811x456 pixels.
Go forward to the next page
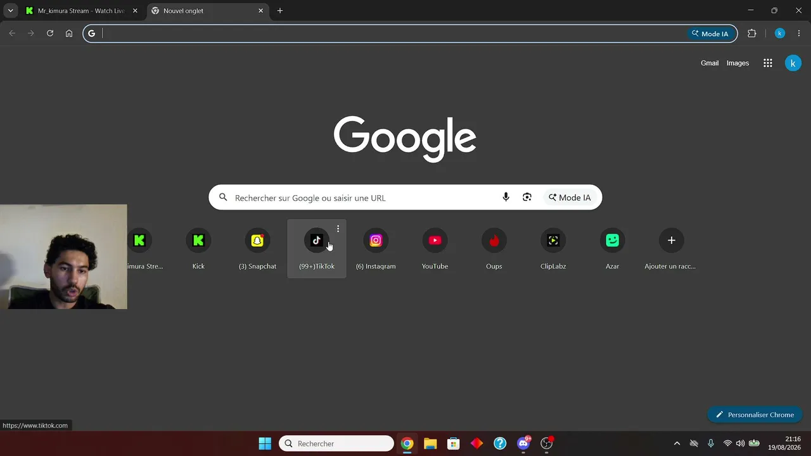click(x=31, y=34)
